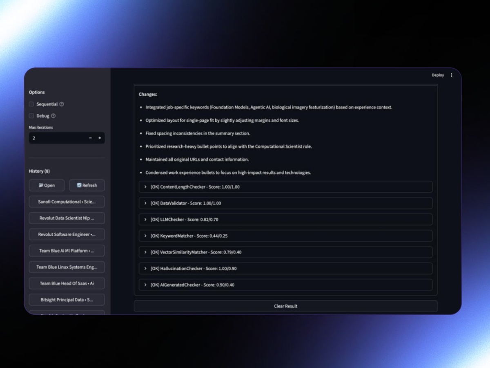Viewport: 490px width, 368px height.
Task: Open Team Blue Head Of Saas entry
Action: pos(67,283)
